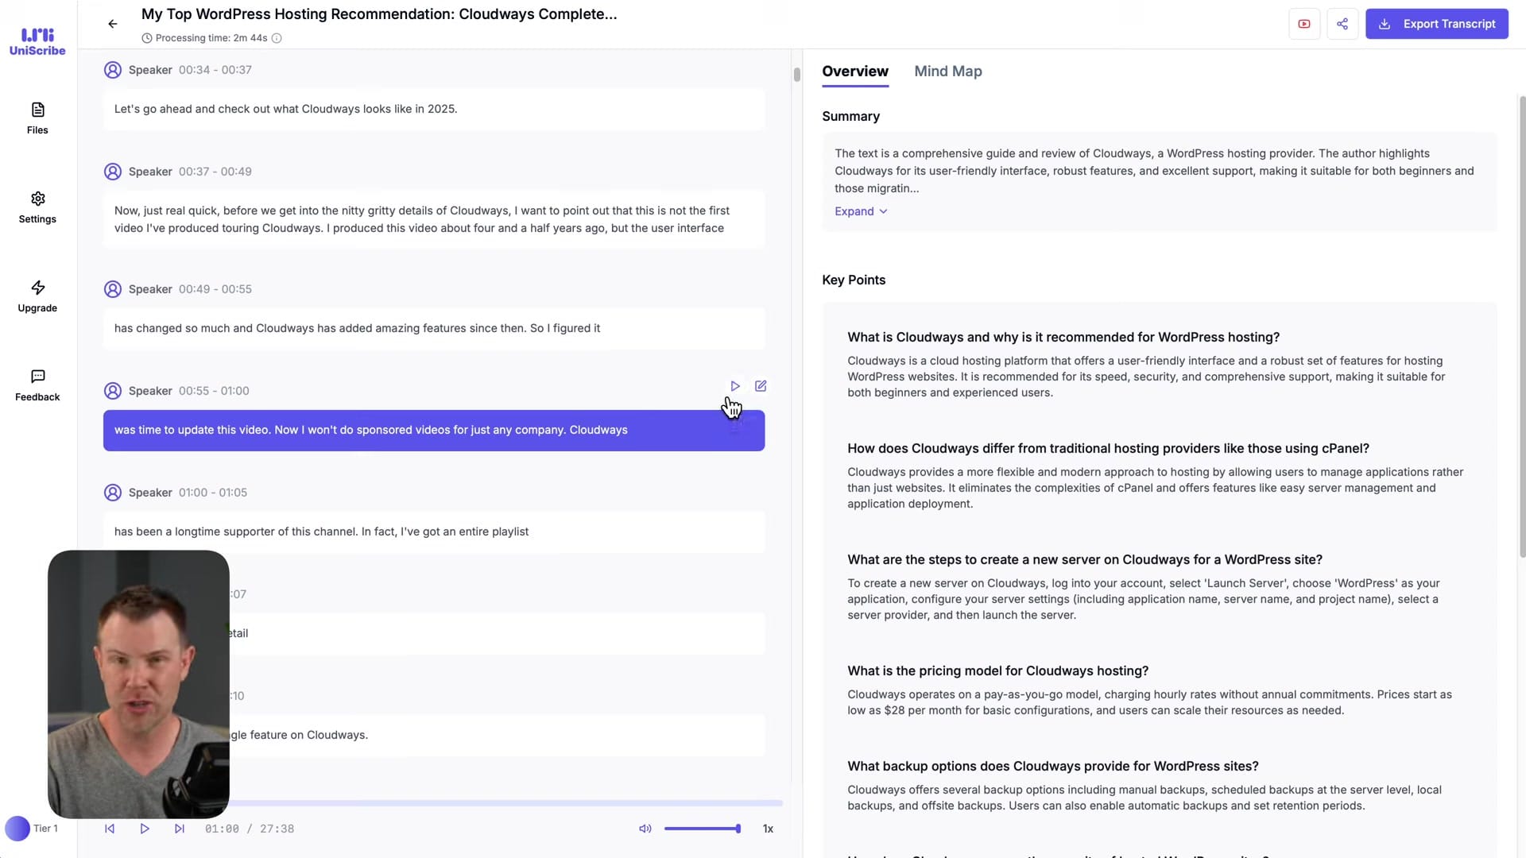The height and width of the screenshot is (858, 1526).
Task: Click the 00:34 - 00:37 timestamp
Action: pos(215,70)
